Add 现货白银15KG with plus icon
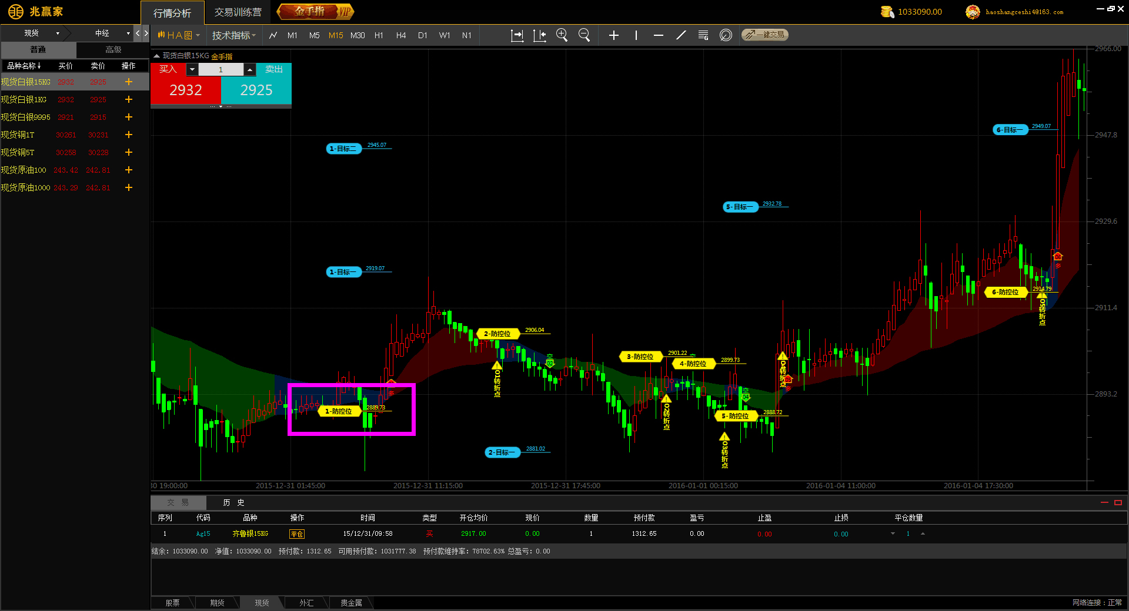Image resolution: width=1129 pixels, height=611 pixels. (129, 82)
